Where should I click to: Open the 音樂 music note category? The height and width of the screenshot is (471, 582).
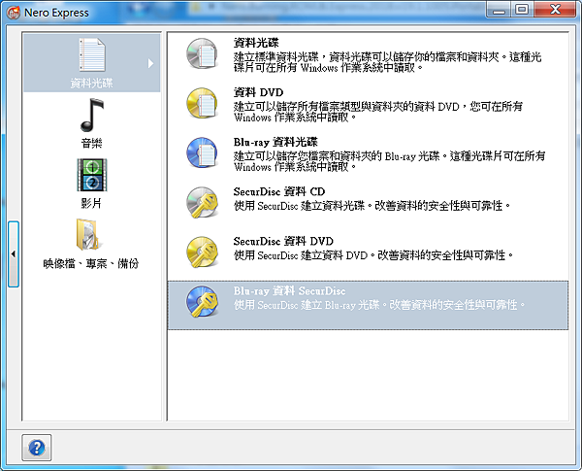pos(92,116)
